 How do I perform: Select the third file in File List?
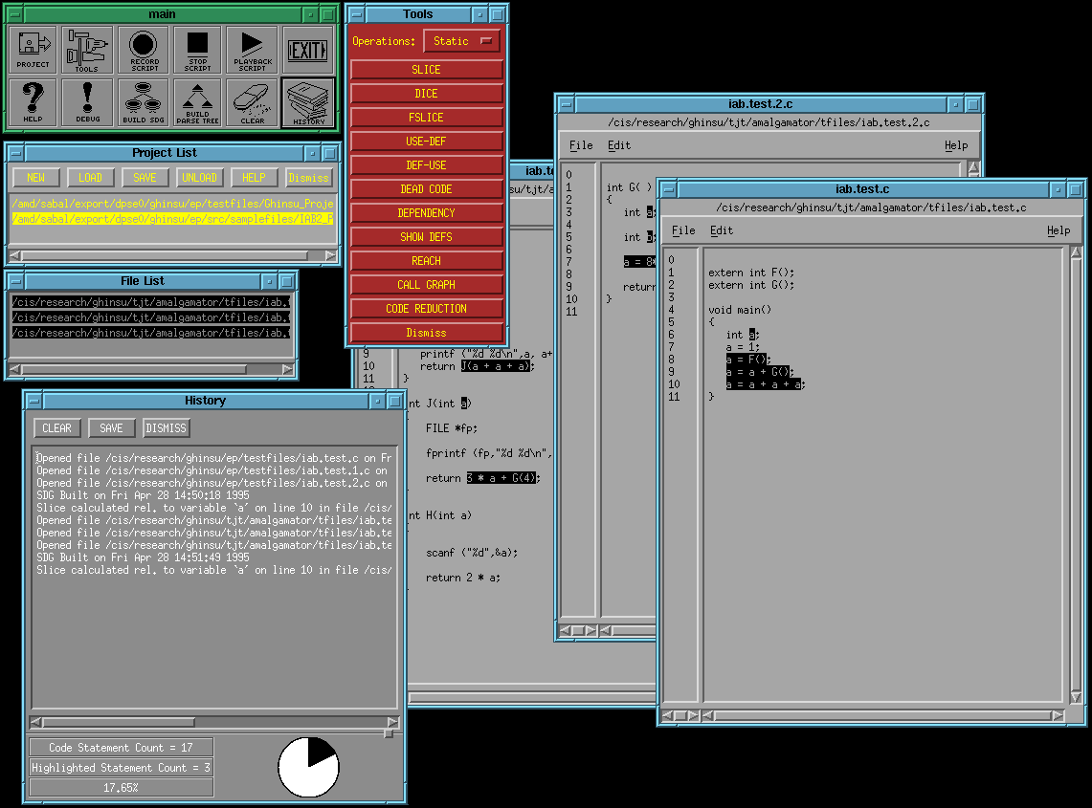(150, 333)
